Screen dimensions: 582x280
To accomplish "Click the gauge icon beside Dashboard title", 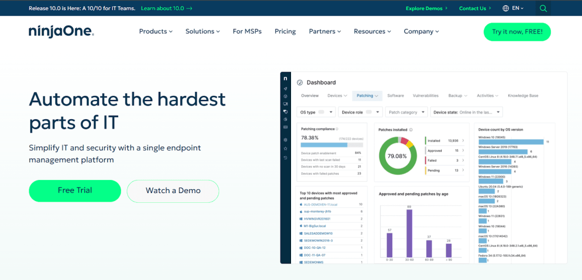I will point(300,82).
